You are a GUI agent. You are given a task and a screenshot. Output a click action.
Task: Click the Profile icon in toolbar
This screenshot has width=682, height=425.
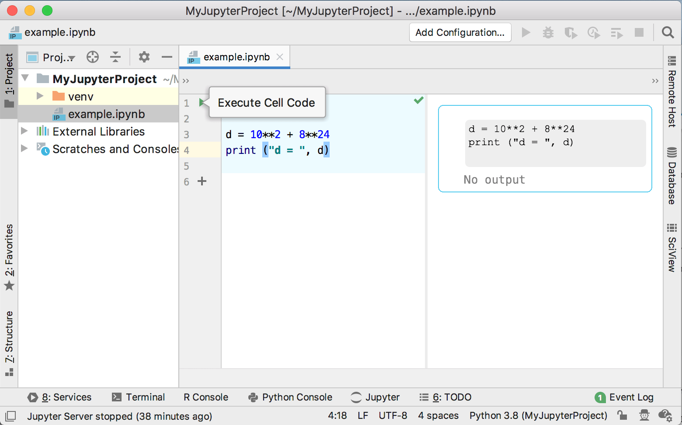tap(594, 33)
